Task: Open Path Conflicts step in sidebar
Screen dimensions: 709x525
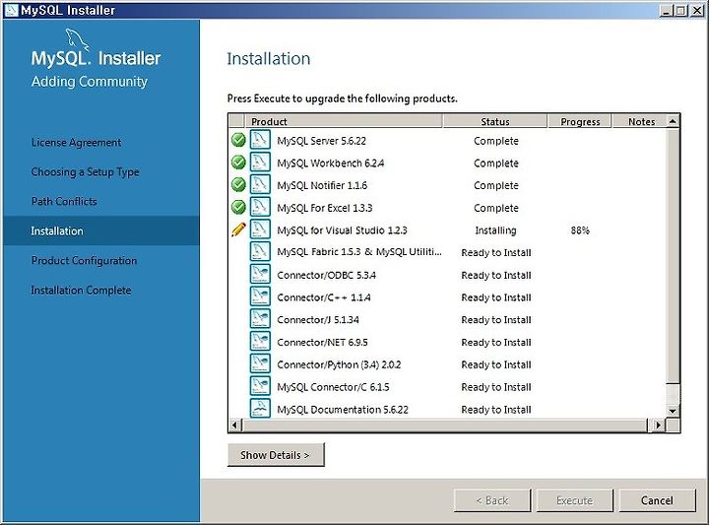Action: (x=64, y=201)
